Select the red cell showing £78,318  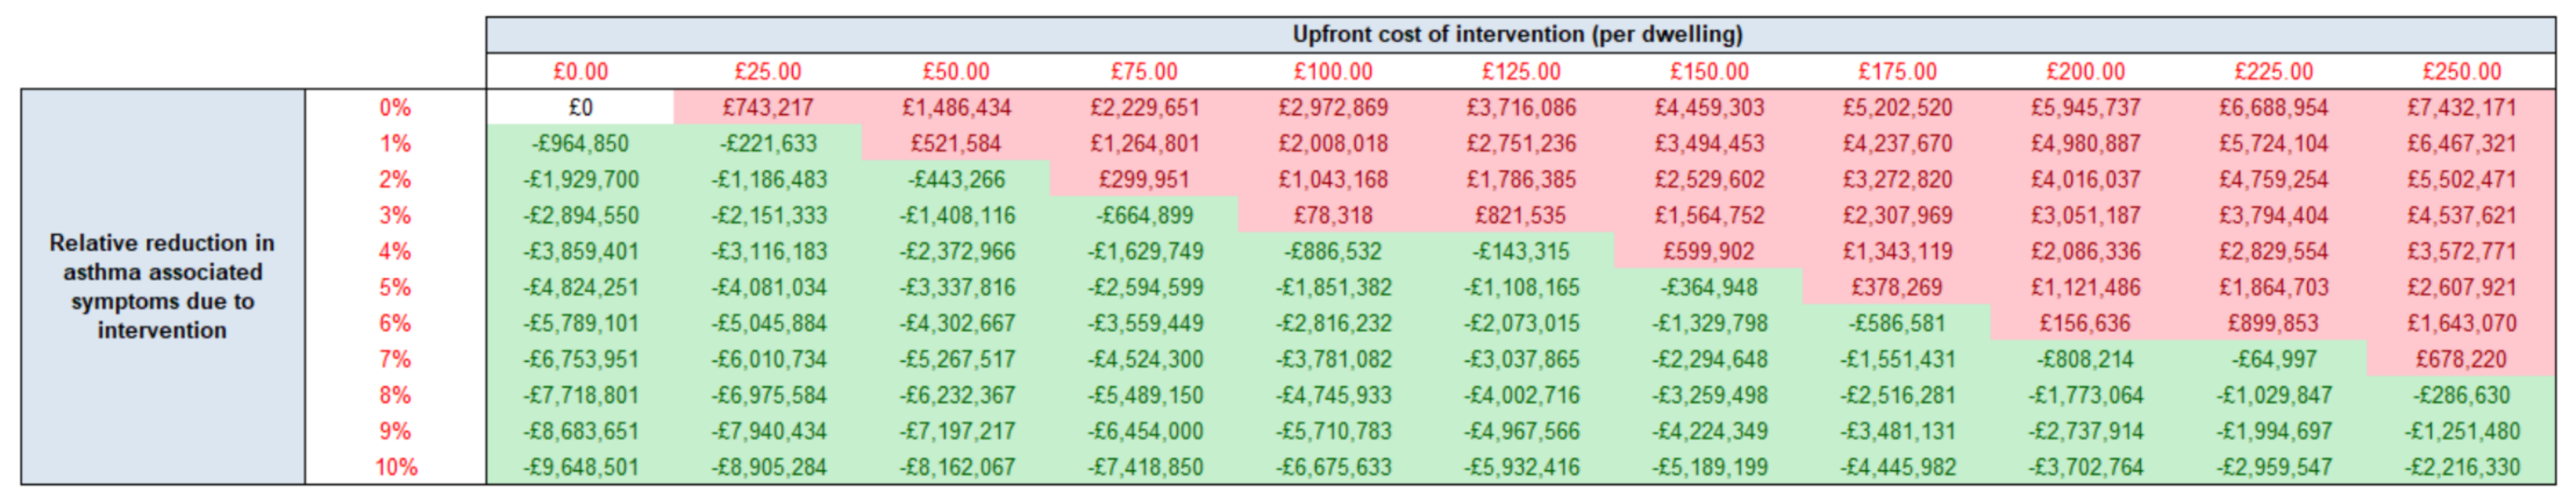click(1333, 215)
